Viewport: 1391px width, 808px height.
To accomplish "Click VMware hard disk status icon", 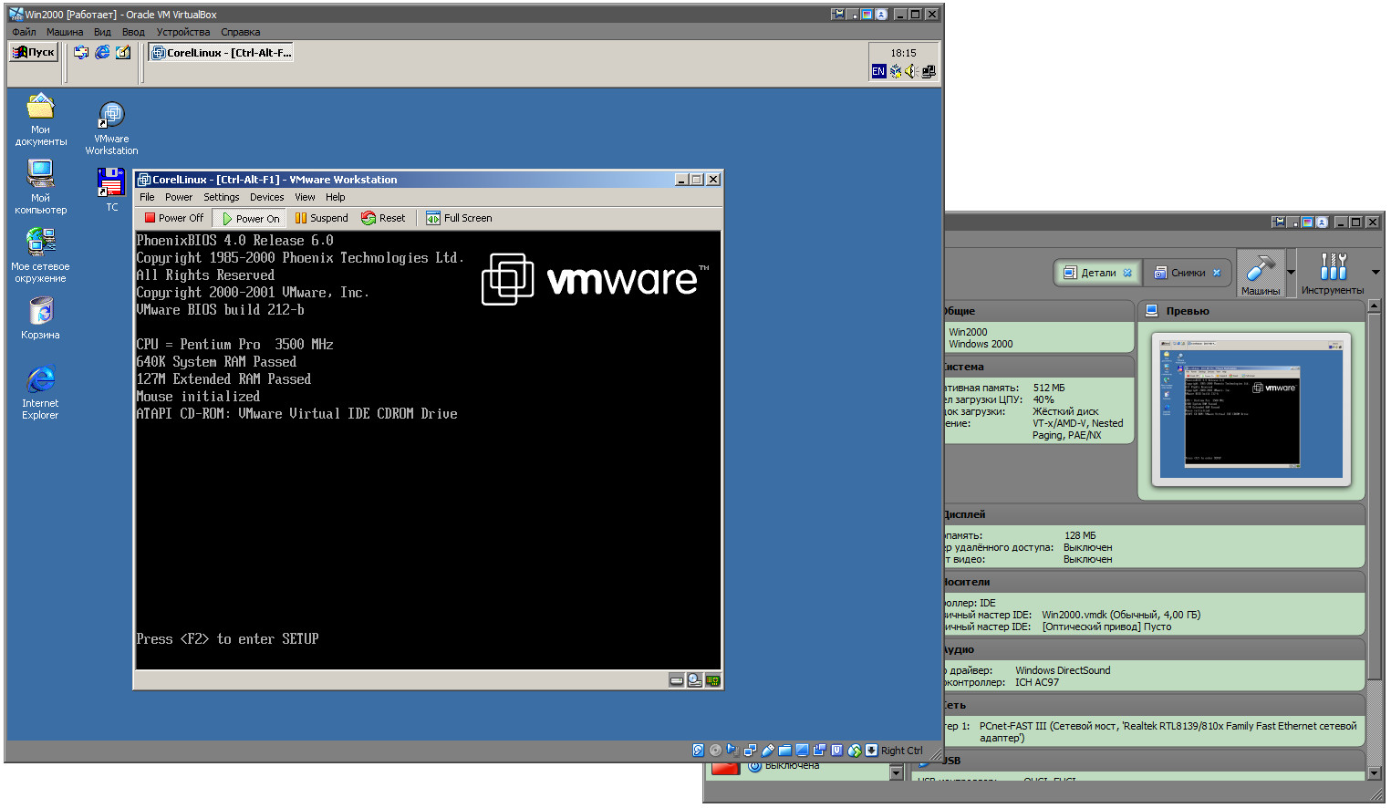I will coord(677,680).
